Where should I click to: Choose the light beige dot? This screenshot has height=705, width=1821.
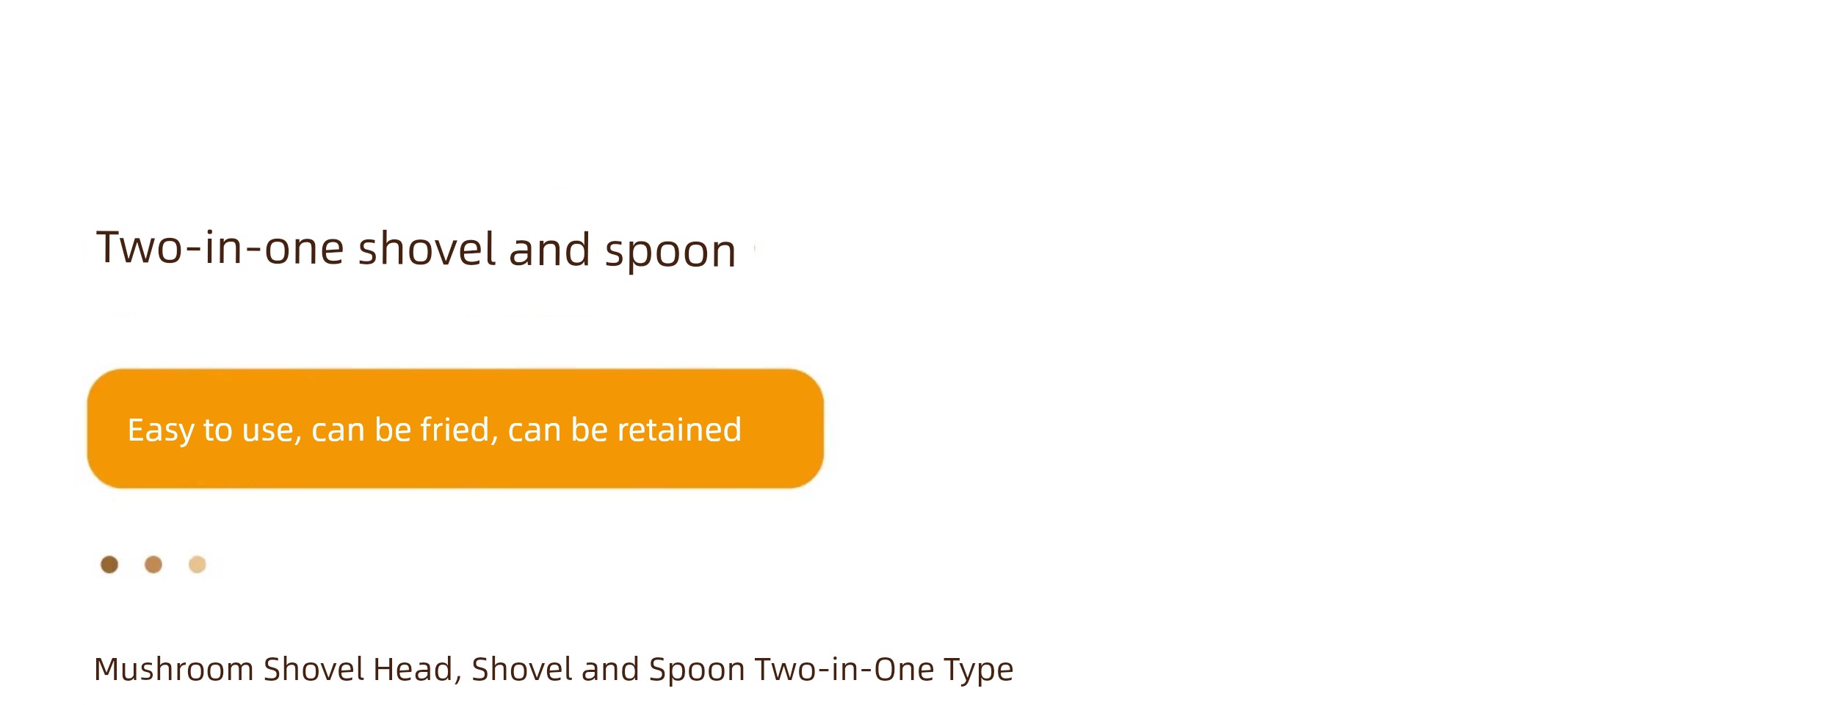[x=198, y=564]
